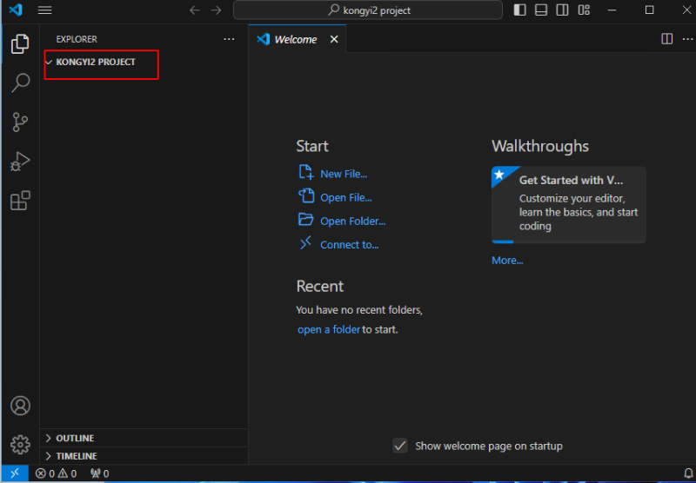Open the Search view in activity bar
The width and height of the screenshot is (696, 483).
tap(20, 83)
